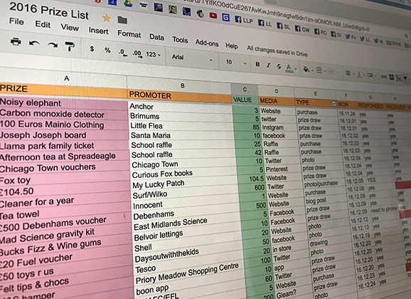411x299 pixels.
Task: Open the fill color paint bucket
Action: point(306,69)
